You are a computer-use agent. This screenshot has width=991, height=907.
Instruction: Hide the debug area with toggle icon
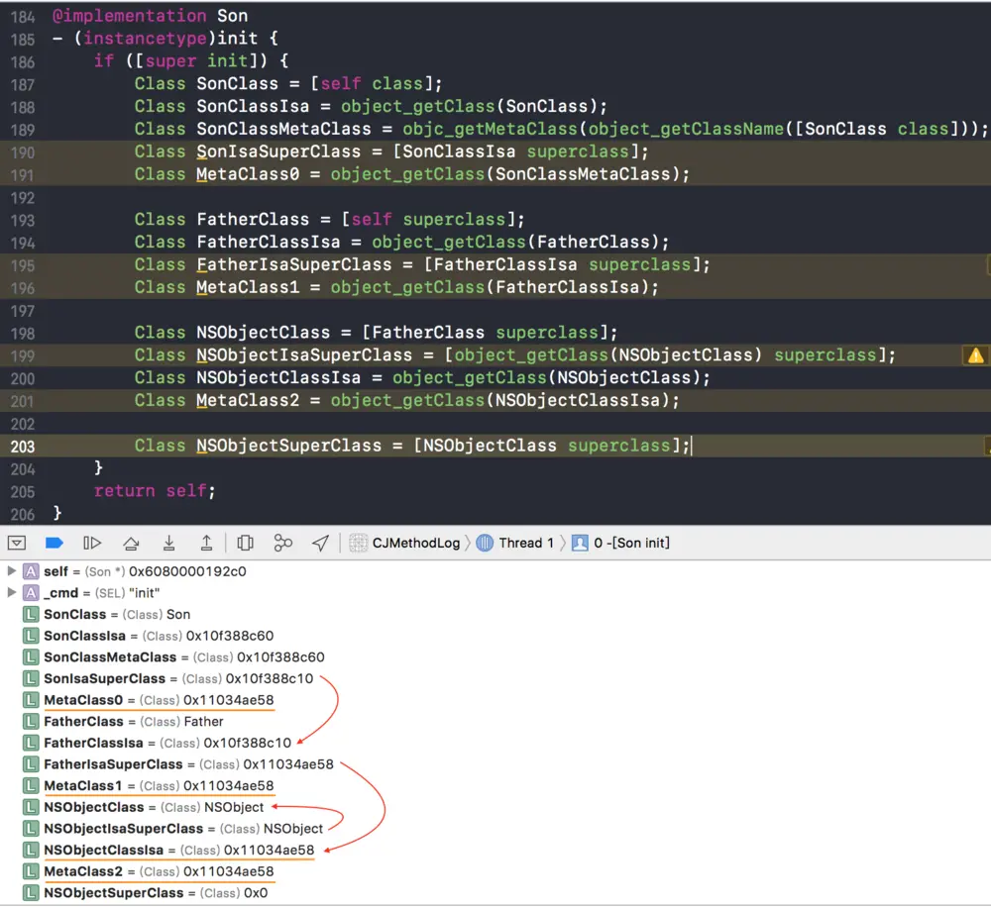pyautogui.click(x=17, y=543)
